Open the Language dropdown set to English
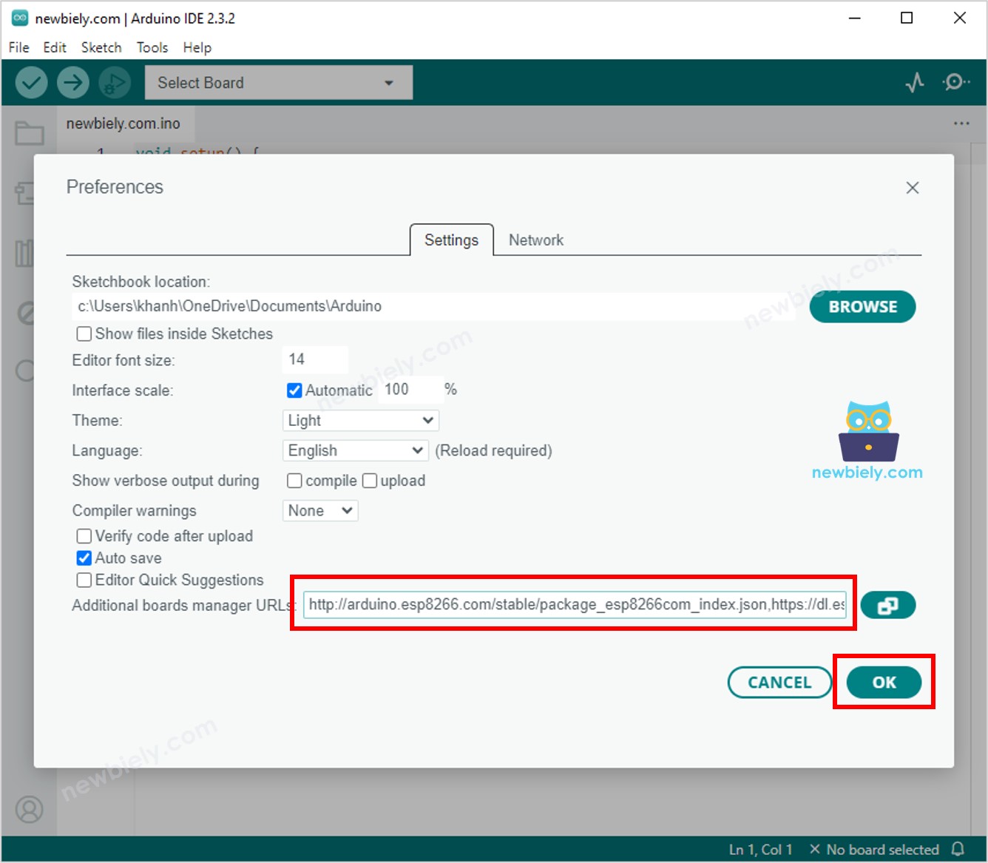The image size is (988, 863). pos(355,450)
